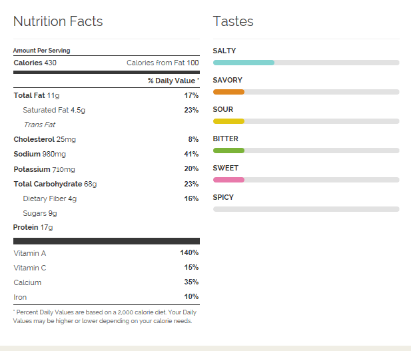
Task: Click the teal Salty taste bar
Action: click(244, 63)
